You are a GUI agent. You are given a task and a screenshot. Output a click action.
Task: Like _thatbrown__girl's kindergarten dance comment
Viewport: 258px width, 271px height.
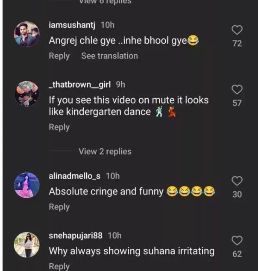[237, 89]
